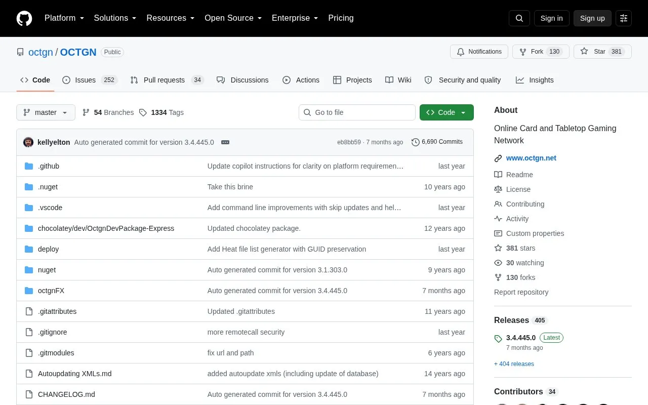Expand the Resources menu
The height and width of the screenshot is (405, 648).
tap(171, 18)
